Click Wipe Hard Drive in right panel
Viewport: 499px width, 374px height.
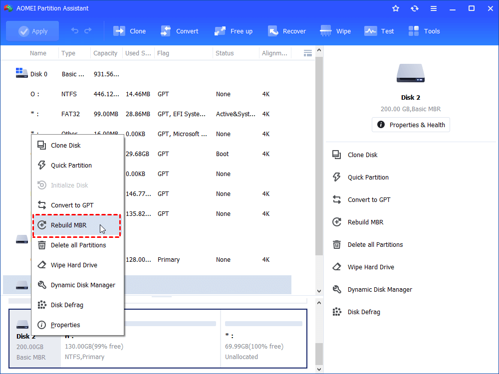(363, 267)
